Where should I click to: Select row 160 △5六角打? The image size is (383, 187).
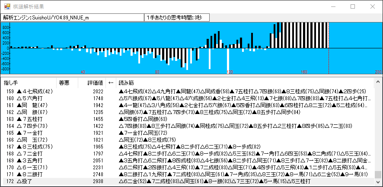[x=187, y=98]
